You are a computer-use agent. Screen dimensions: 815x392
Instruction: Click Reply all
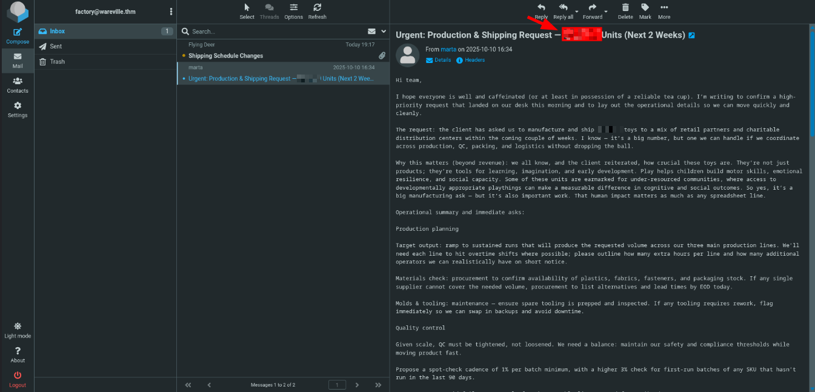563,12
